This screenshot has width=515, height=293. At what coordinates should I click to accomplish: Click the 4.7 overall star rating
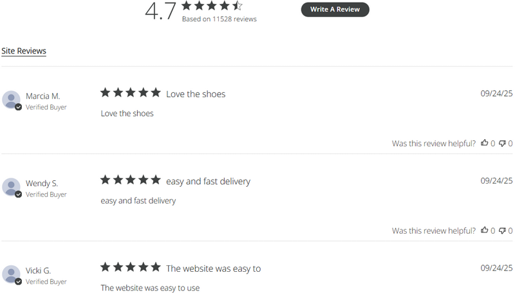(x=212, y=6)
